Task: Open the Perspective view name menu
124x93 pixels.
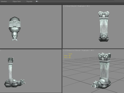Action: (x=71, y=50)
